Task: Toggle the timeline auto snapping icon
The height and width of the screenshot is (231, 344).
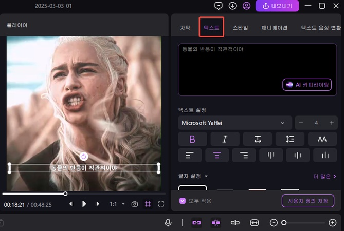Action: click(x=215, y=223)
